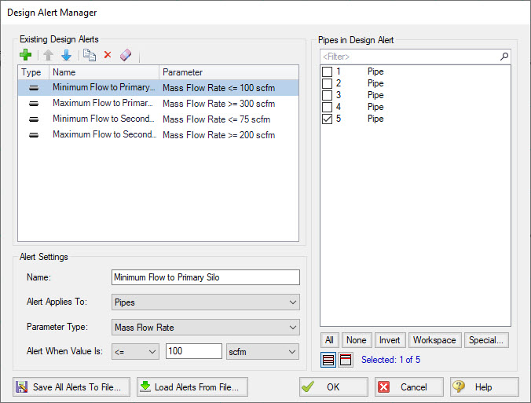Check the Pipe 1 checkbox
Image resolution: width=531 pixels, height=403 pixels.
pyautogui.click(x=327, y=71)
